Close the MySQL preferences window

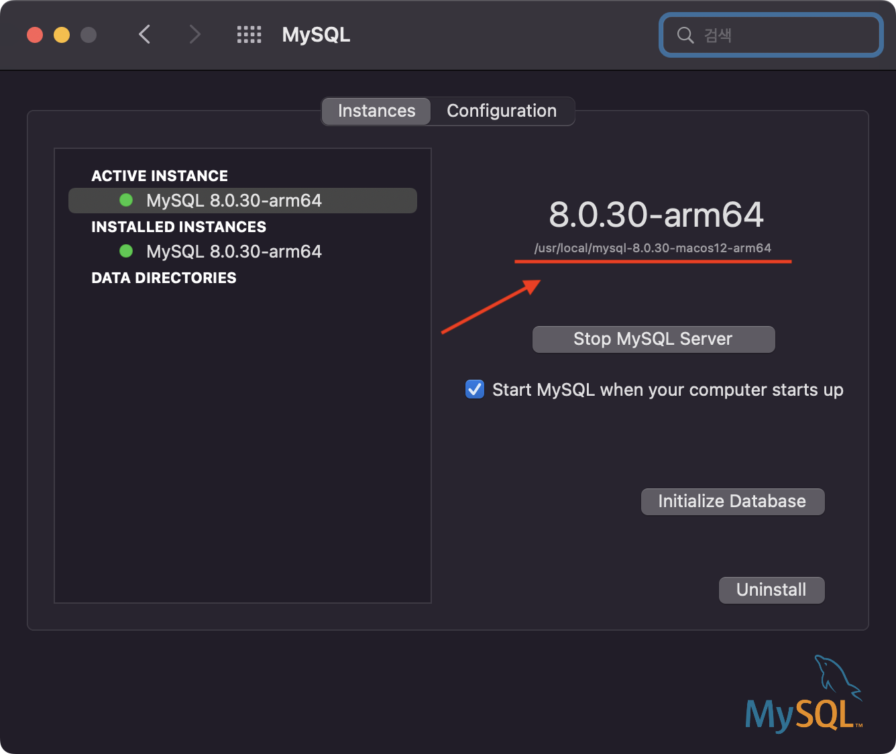(35, 35)
